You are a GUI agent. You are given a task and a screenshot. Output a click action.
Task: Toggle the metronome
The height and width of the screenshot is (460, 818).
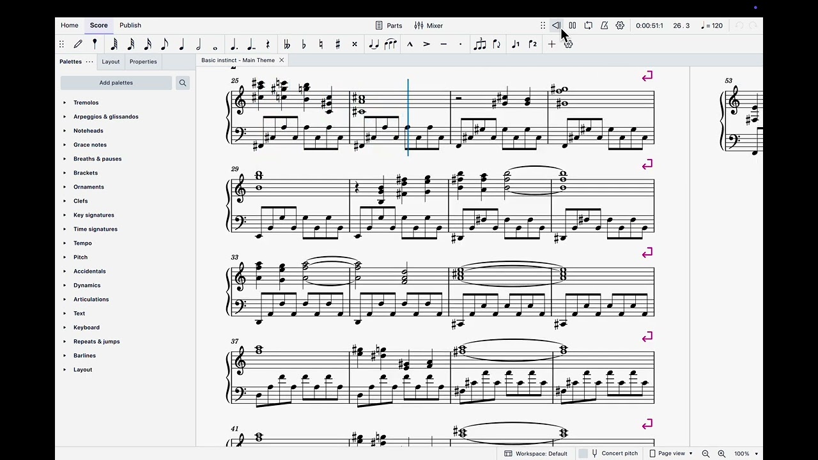pos(604,26)
